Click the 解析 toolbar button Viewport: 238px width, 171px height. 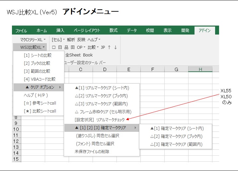[71, 40]
